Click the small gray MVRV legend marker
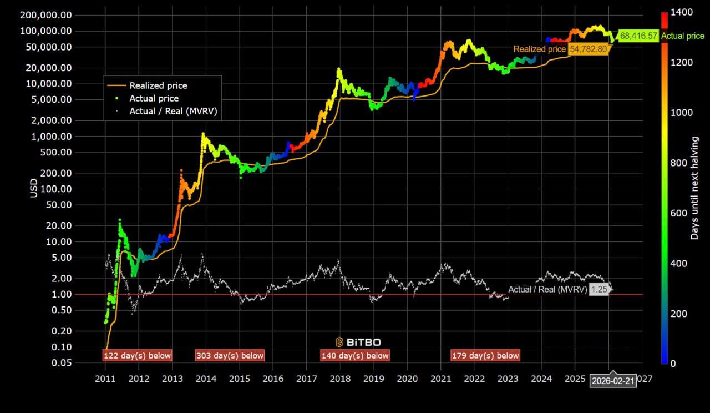Viewport: 710px width, 413px height. click(x=115, y=111)
